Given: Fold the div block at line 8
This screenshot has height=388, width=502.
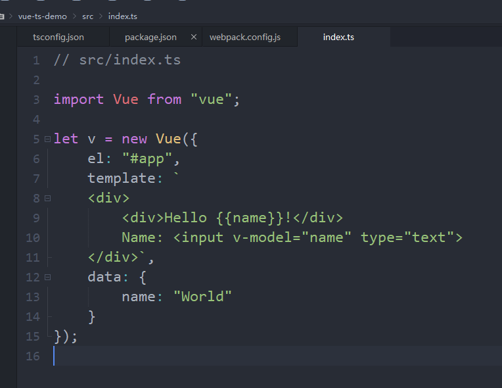Looking at the screenshot, I should point(47,198).
